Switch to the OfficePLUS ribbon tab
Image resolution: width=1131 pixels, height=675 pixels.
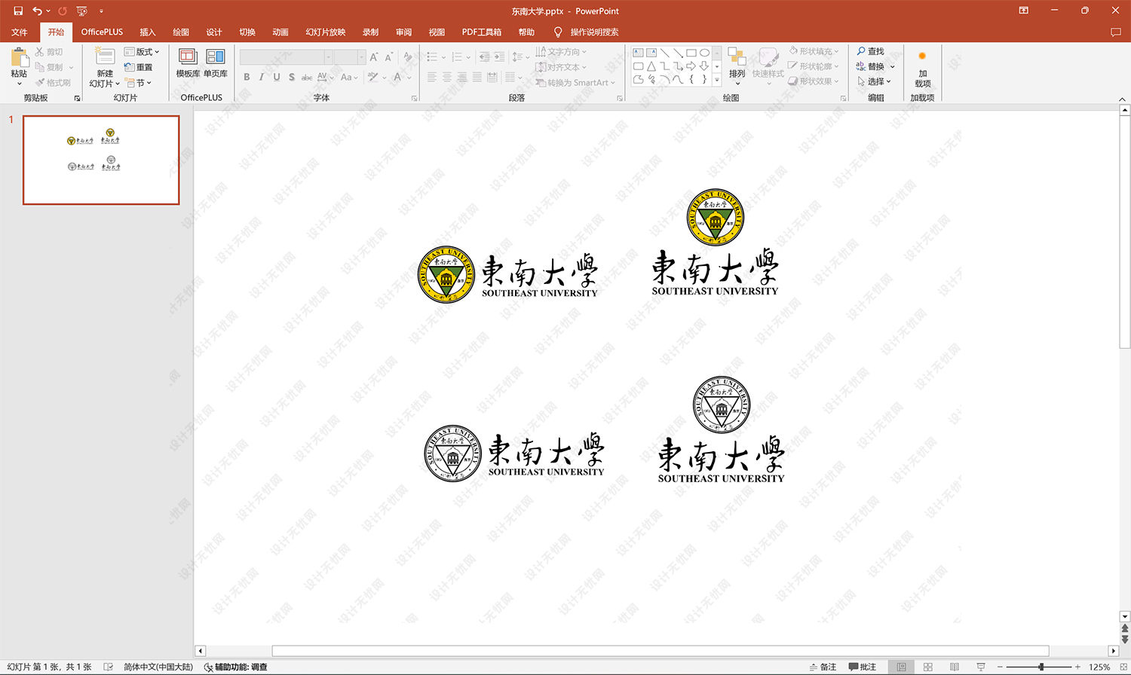point(102,32)
